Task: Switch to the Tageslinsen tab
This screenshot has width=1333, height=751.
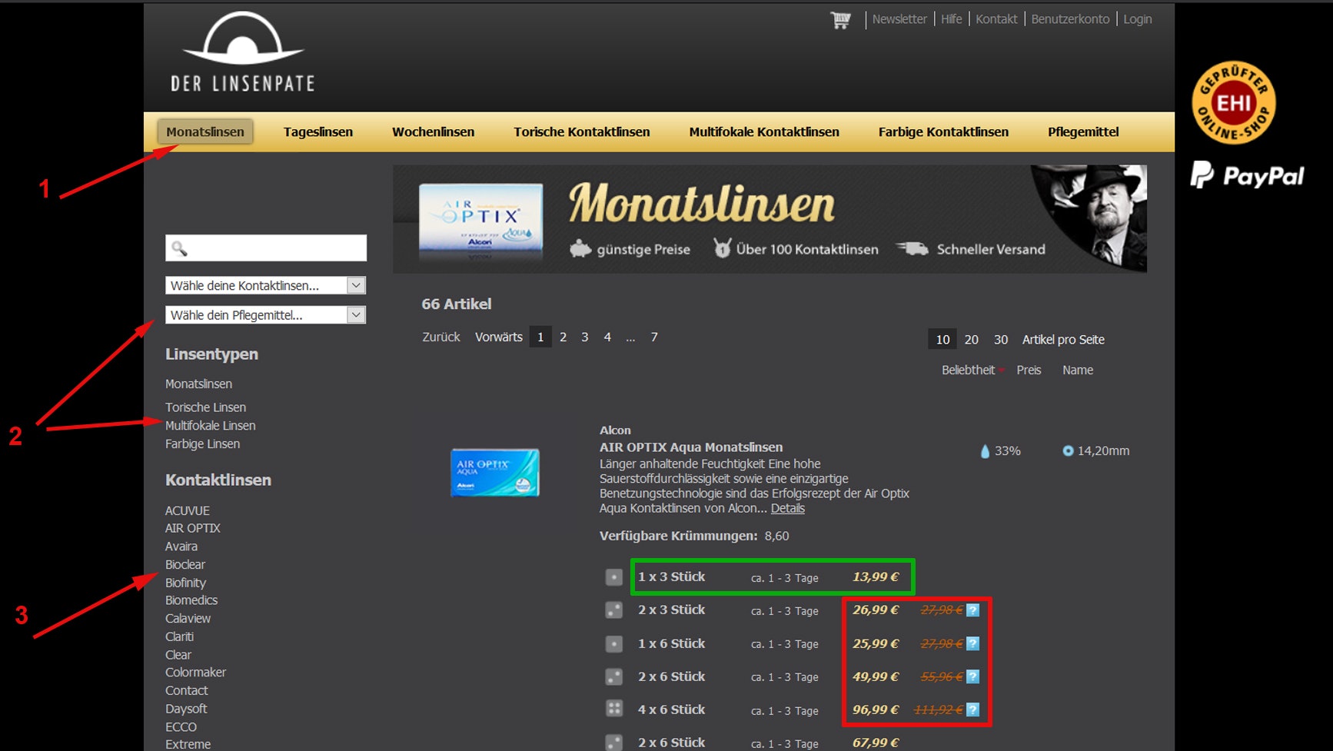Action: click(x=317, y=131)
